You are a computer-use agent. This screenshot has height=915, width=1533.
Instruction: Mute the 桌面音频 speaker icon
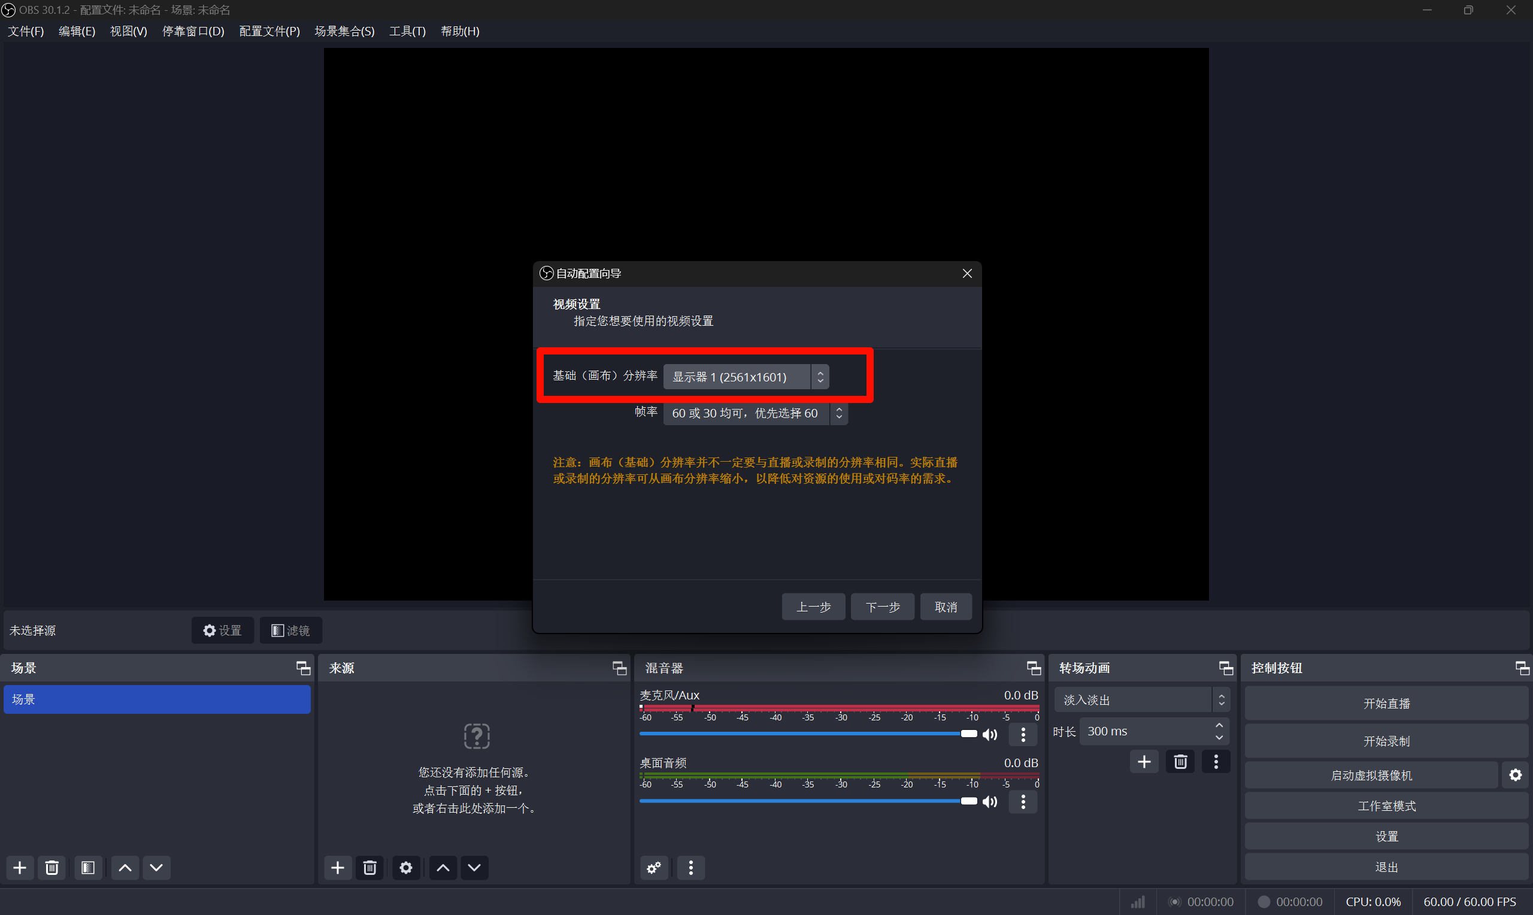[990, 802]
